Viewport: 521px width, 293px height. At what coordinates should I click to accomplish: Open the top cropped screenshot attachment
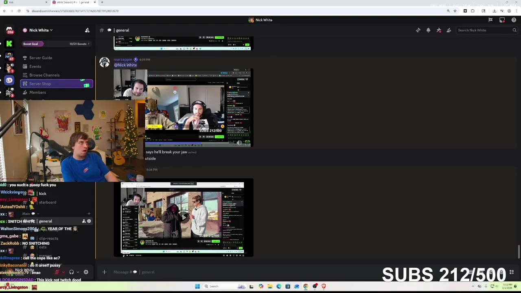pyautogui.click(x=183, y=43)
